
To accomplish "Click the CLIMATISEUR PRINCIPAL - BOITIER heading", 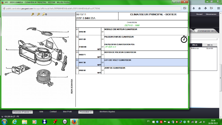I will tap(153, 14).
